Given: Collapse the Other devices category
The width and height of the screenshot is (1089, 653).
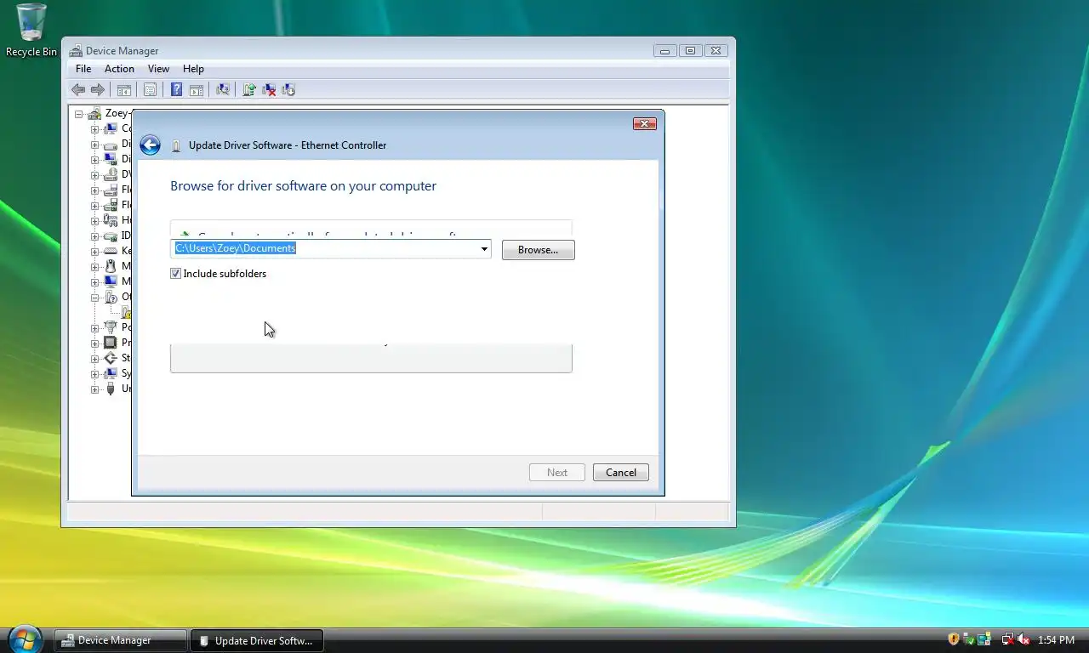Looking at the screenshot, I should coord(94,298).
